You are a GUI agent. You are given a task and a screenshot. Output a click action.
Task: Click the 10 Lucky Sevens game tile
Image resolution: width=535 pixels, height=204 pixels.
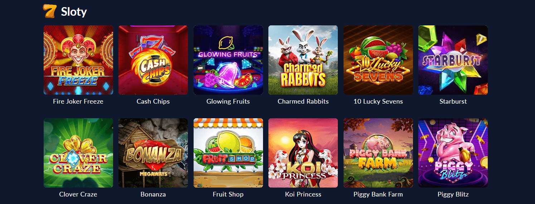(378, 60)
